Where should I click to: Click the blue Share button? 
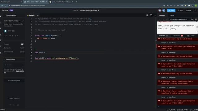coord(171,10)
